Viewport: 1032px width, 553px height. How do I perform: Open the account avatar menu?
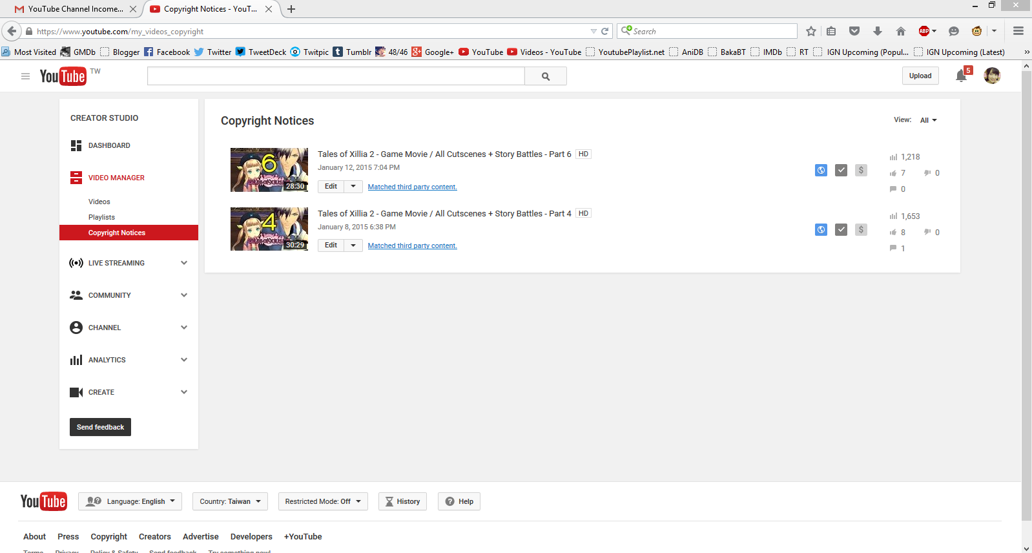tap(992, 76)
